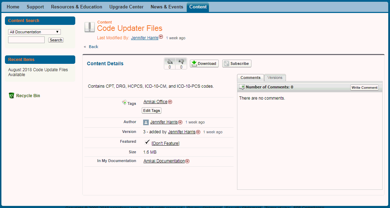The height and width of the screenshot is (208, 390).
Task: Open the arrow menu beside Last Modified By name
Action: click(x=161, y=37)
